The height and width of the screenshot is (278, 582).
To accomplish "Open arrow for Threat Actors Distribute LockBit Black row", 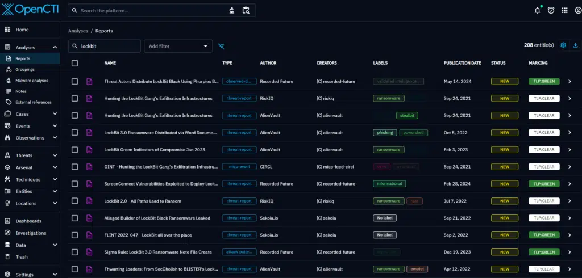I will click(x=569, y=82).
